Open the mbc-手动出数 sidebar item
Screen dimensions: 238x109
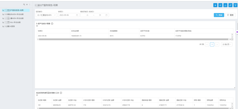point(16,23)
